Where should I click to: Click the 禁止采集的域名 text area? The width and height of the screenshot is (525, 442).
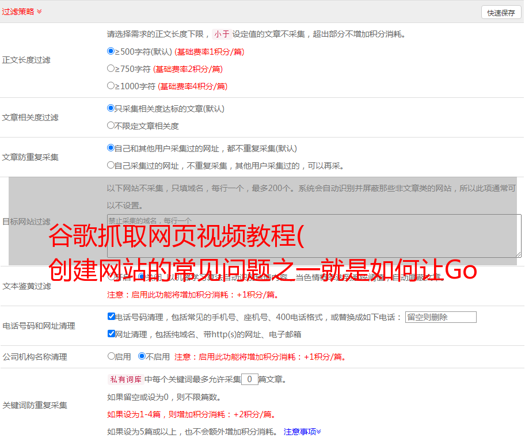point(314,235)
